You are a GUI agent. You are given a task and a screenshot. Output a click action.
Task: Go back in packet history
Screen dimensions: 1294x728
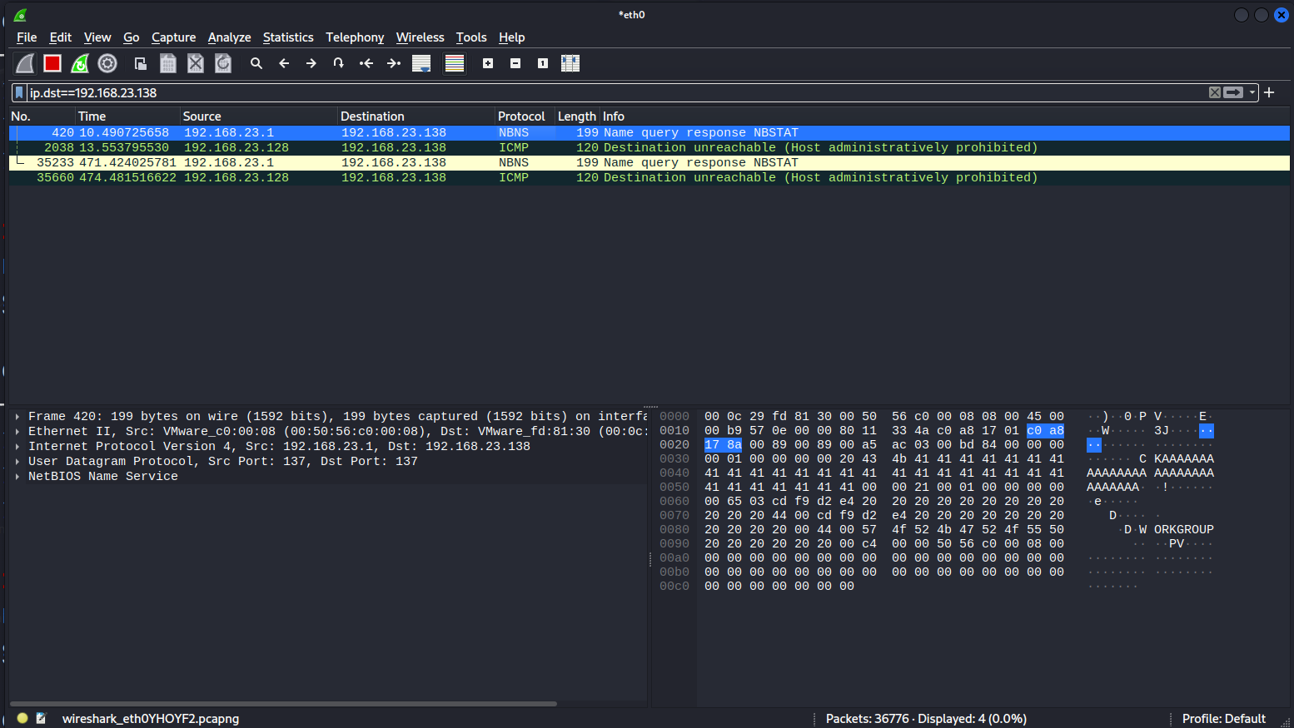(x=284, y=63)
